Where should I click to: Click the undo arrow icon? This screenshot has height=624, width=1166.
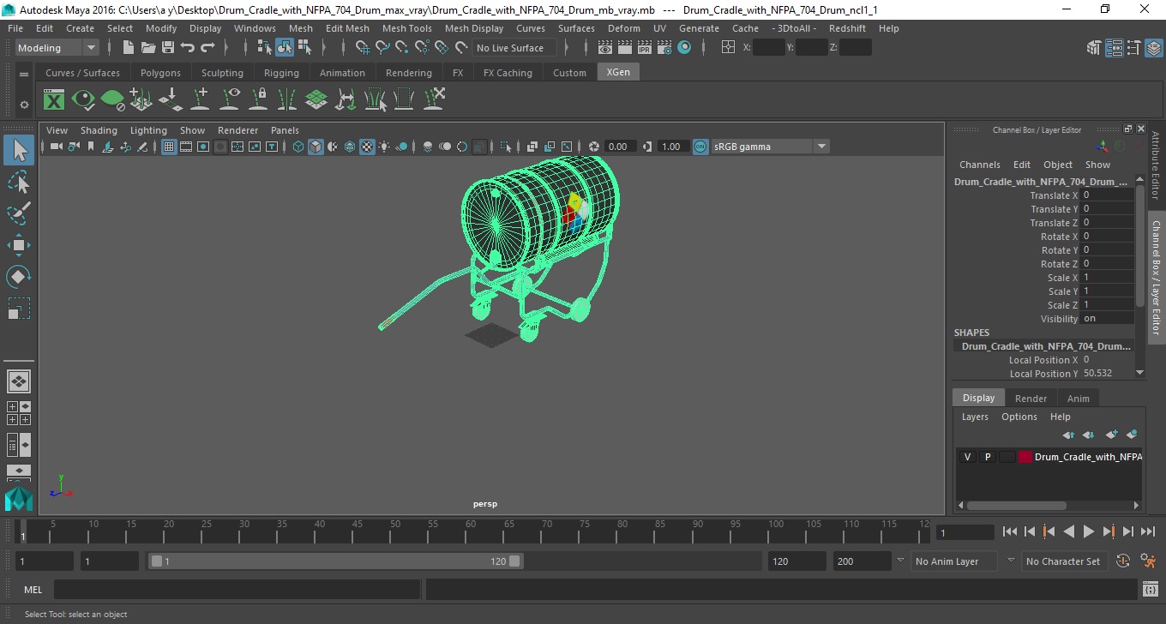click(188, 48)
